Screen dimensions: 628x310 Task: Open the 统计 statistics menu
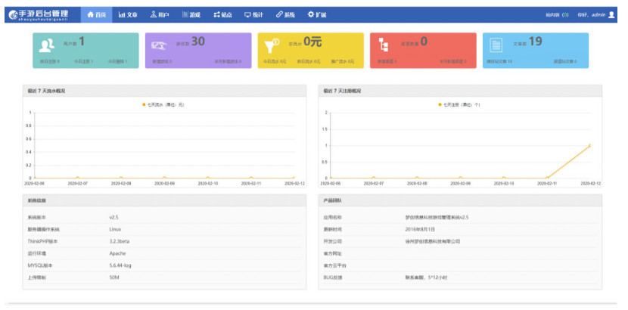pyautogui.click(x=253, y=14)
